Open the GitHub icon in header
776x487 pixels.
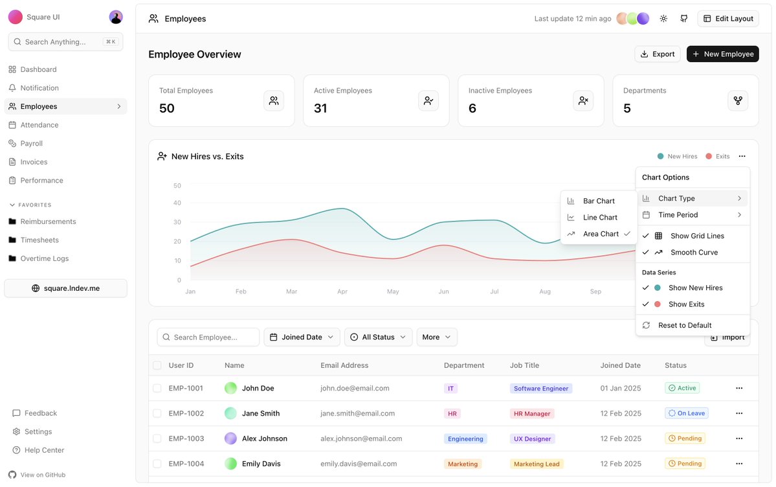684,18
